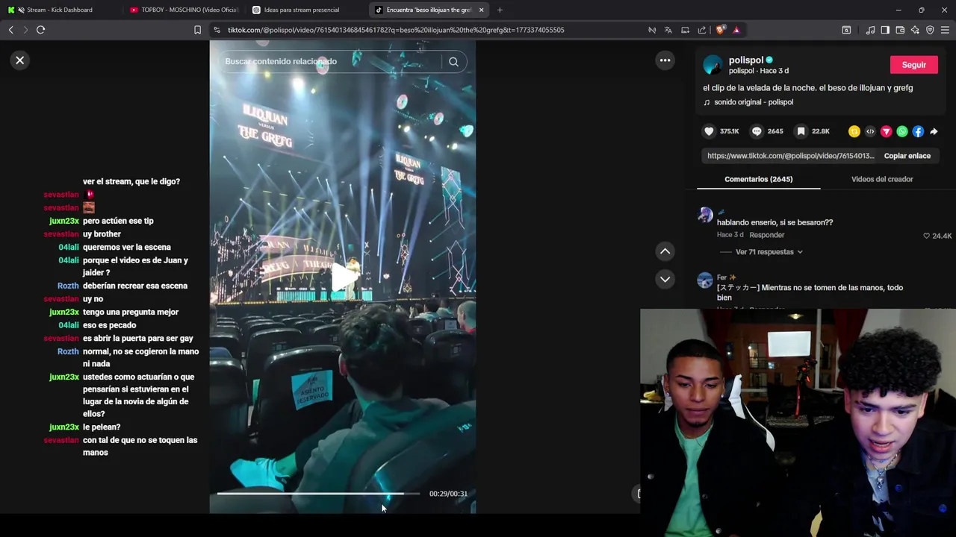Viewport: 956px width, 537px height.
Task: Close the TikTok video viewer with X
Action: pyautogui.click(x=20, y=60)
